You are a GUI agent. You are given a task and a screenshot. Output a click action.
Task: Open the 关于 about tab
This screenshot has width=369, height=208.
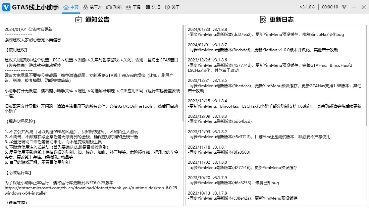click(172, 7)
